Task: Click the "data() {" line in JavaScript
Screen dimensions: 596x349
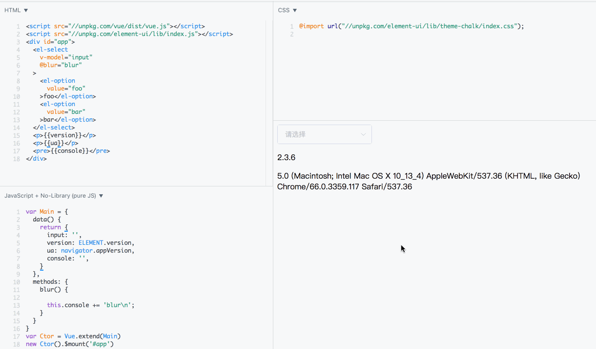Action: point(47,220)
